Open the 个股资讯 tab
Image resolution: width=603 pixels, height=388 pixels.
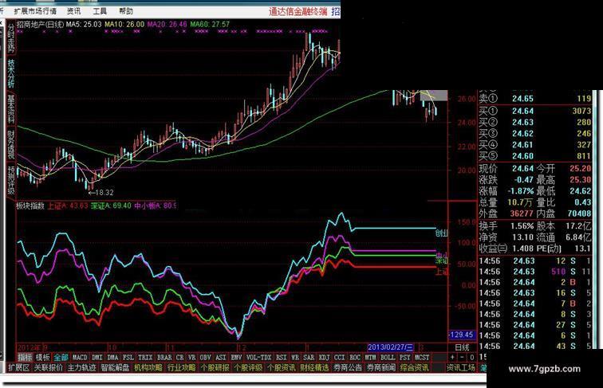(281, 367)
